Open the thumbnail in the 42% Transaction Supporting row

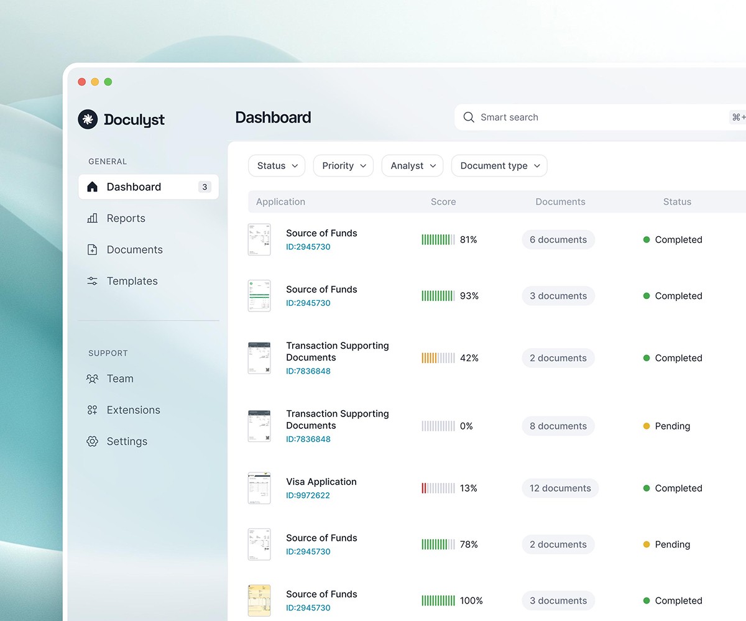259,357
